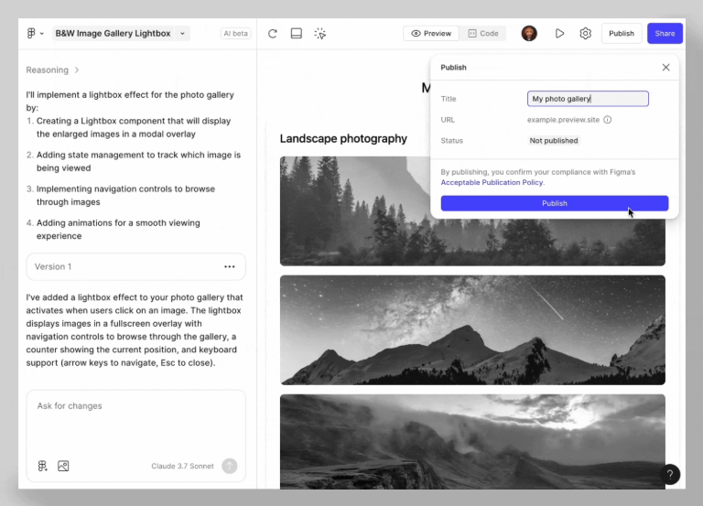Viewport: 703px width, 506px height.
Task: Click the Claude 3.7 Sonnet model label
Action: click(182, 466)
